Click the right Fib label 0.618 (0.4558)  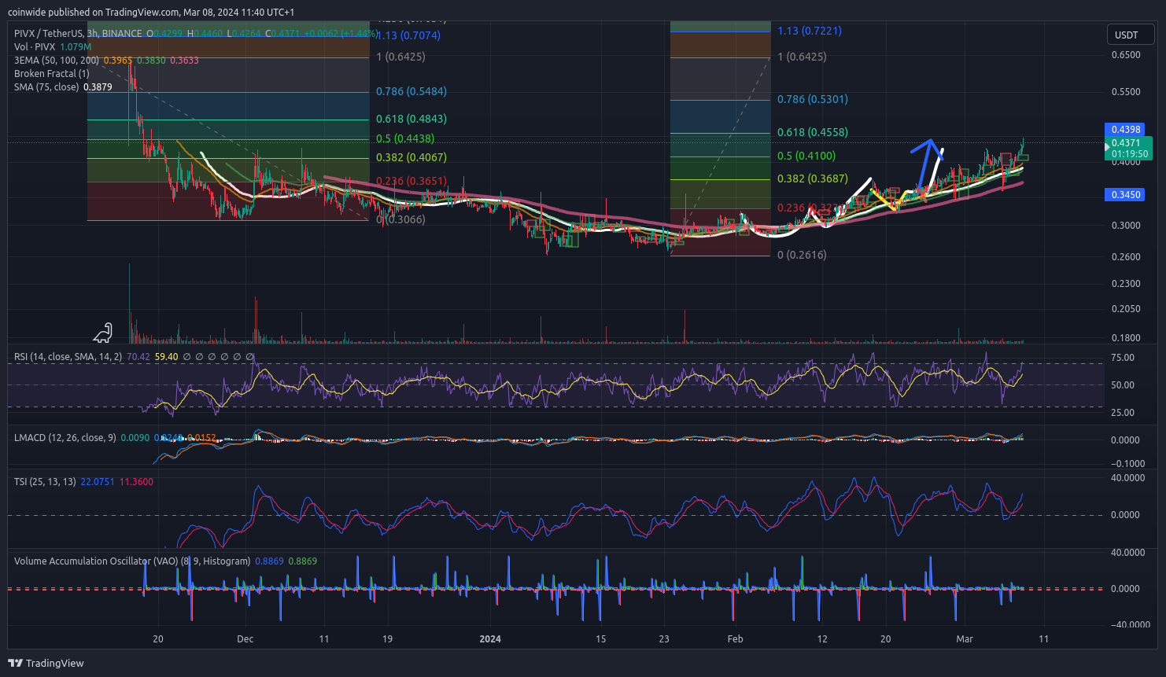(x=813, y=132)
